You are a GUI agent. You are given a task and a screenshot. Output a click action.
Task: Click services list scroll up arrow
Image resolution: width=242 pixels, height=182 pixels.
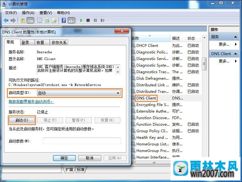click(x=204, y=38)
